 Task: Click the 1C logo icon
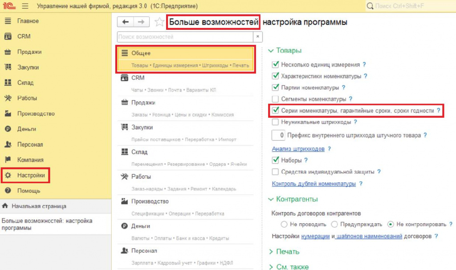pos(9,6)
